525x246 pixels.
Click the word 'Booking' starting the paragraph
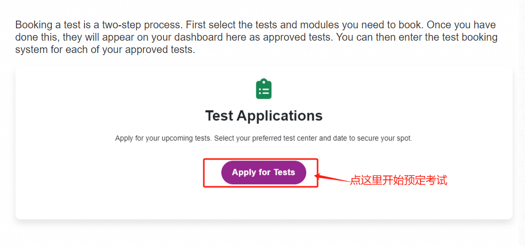(x=33, y=25)
